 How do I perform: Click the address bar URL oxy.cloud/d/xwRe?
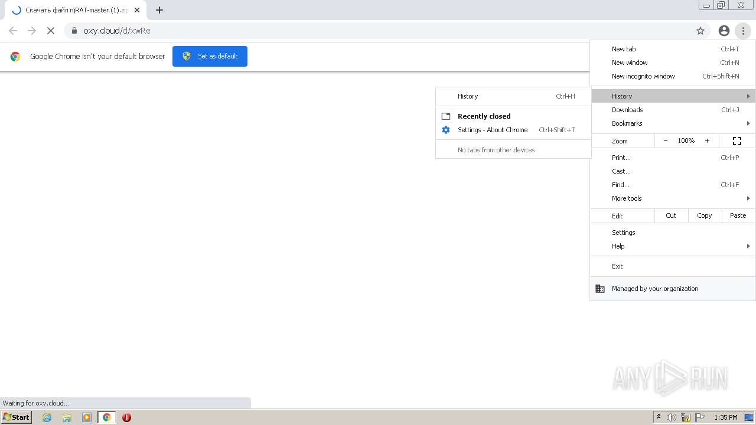click(117, 31)
